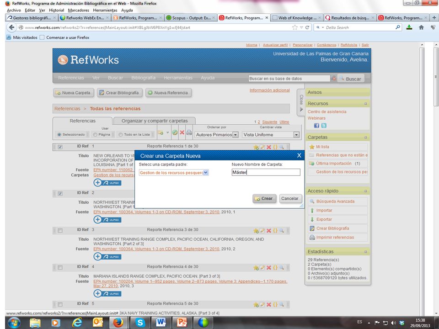Click the global edit (green pencil) toolbar icon

tap(175, 133)
